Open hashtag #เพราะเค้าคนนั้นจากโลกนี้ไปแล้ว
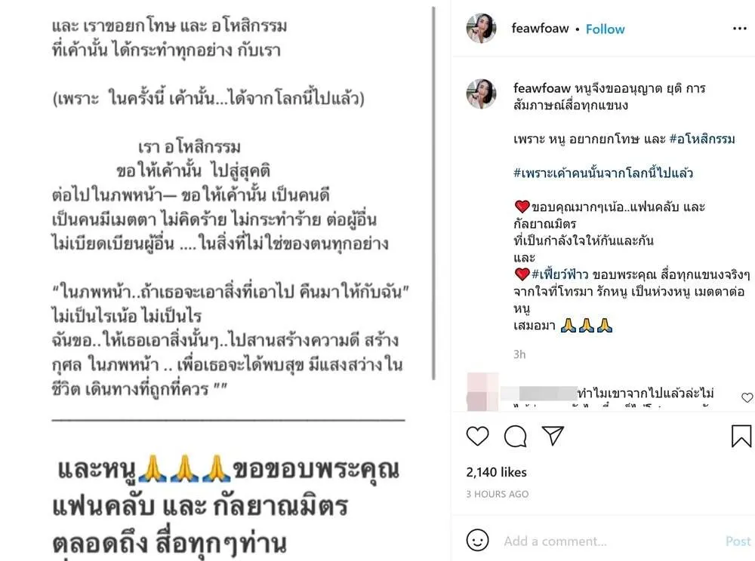Viewport: 755px width, 561px height. point(603,173)
